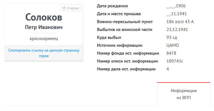Click the value '186 азсп 43 А'
This screenshot has height=111, width=214.
coord(180,22)
